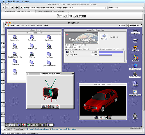Click the Safari Print button
This screenshot has height=135, width=145.
pos(17,8)
